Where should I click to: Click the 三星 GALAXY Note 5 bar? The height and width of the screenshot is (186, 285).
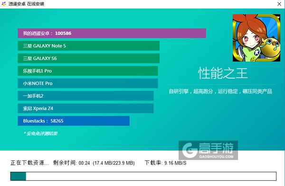[88, 46]
